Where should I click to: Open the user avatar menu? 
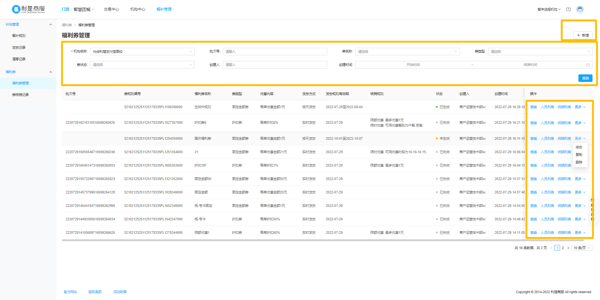pyautogui.click(x=580, y=9)
